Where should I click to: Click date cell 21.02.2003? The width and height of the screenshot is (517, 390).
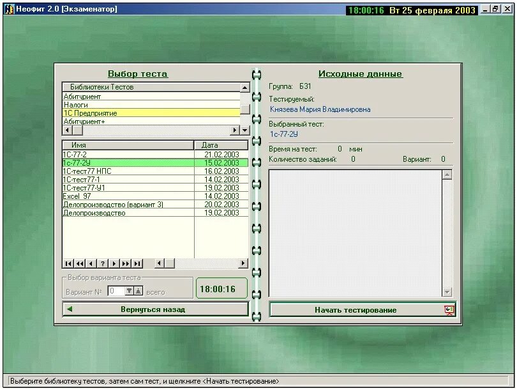coord(221,155)
